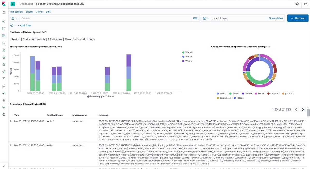Click the Web-3 legend swatch in bar chart
Viewport: 310px width, 169px height.
pyautogui.click(x=183, y=61)
